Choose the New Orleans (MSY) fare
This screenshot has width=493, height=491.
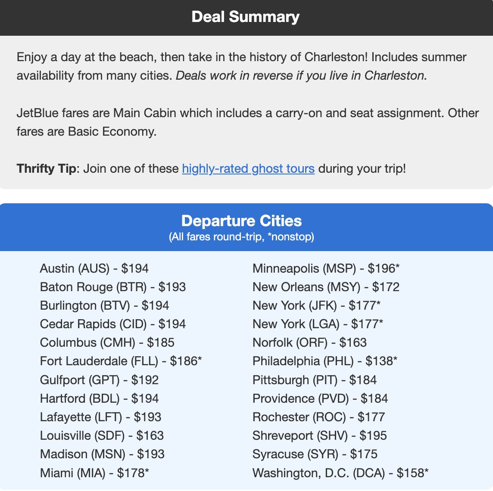point(326,287)
